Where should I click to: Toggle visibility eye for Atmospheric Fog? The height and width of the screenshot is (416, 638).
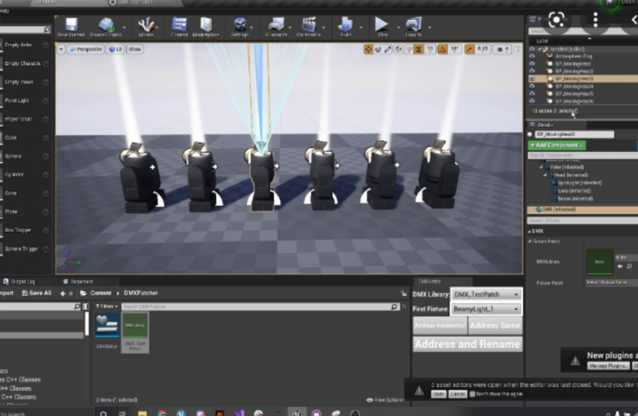[x=532, y=56]
